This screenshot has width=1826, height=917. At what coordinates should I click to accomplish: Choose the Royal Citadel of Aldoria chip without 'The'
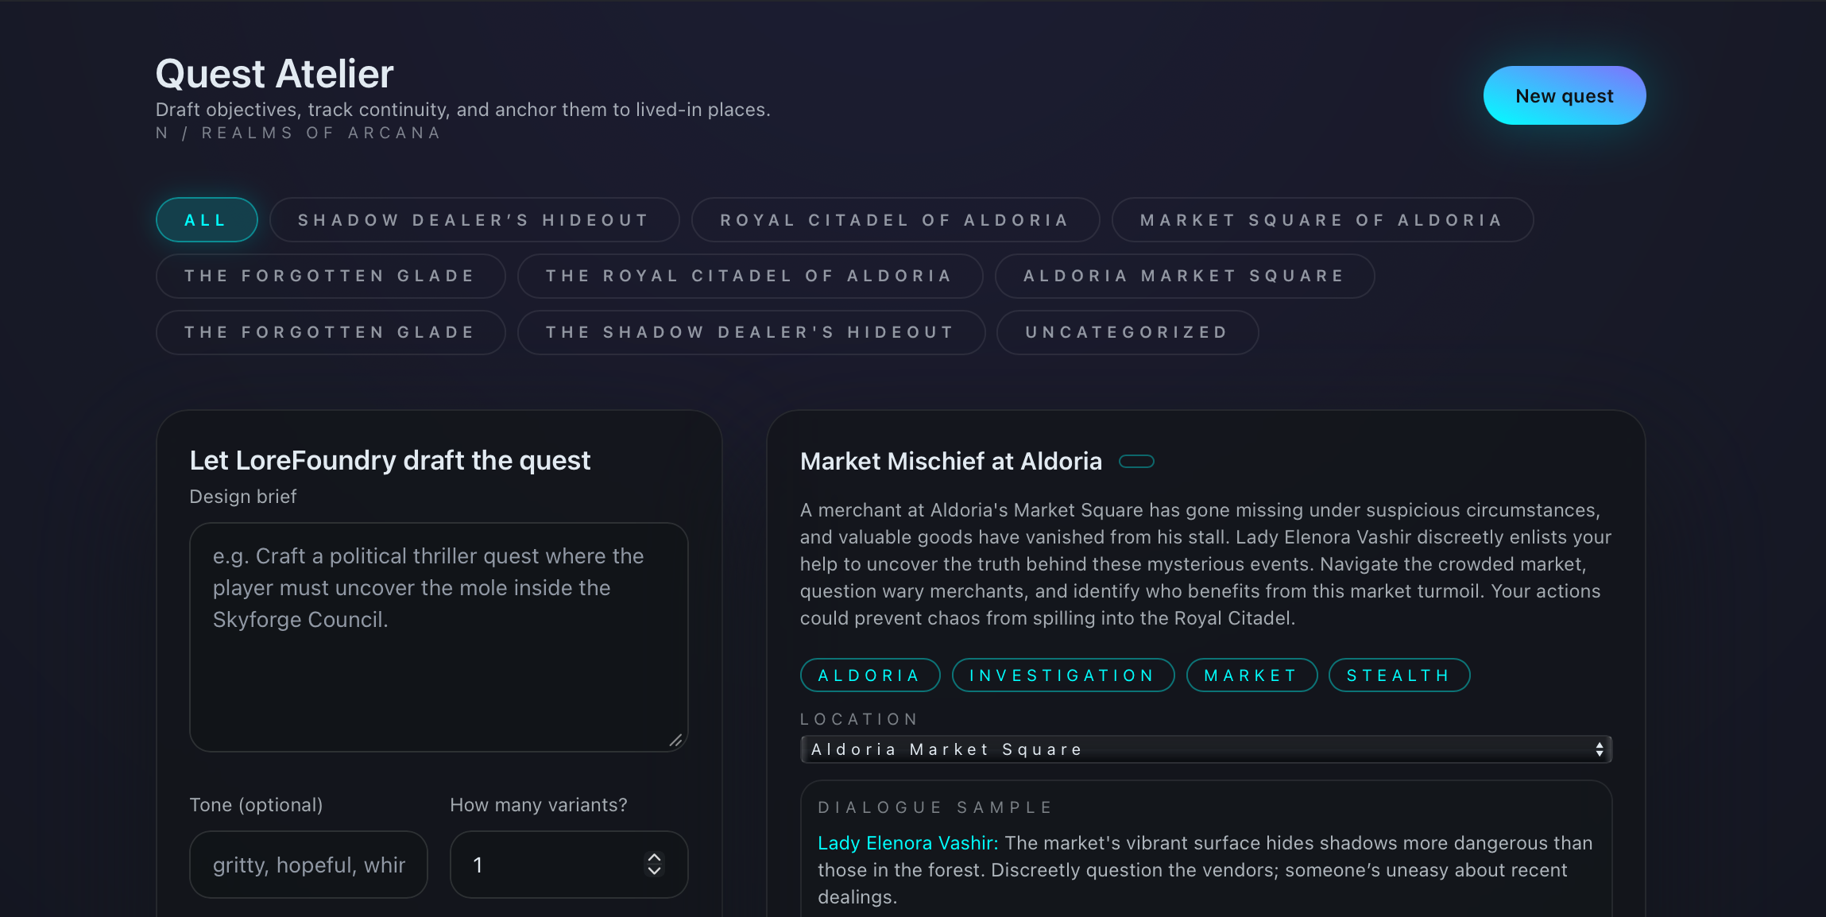pos(895,220)
